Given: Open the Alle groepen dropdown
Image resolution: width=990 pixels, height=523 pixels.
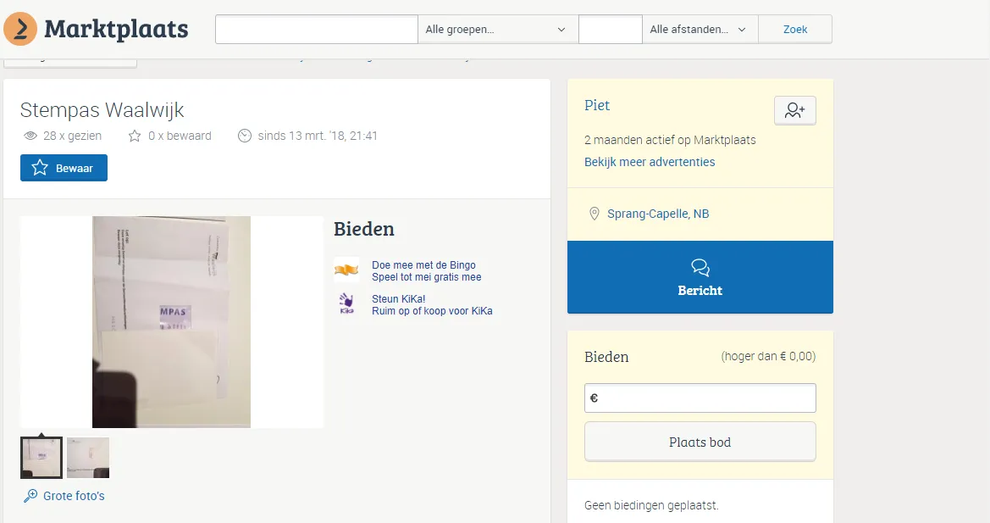Looking at the screenshot, I should [497, 30].
